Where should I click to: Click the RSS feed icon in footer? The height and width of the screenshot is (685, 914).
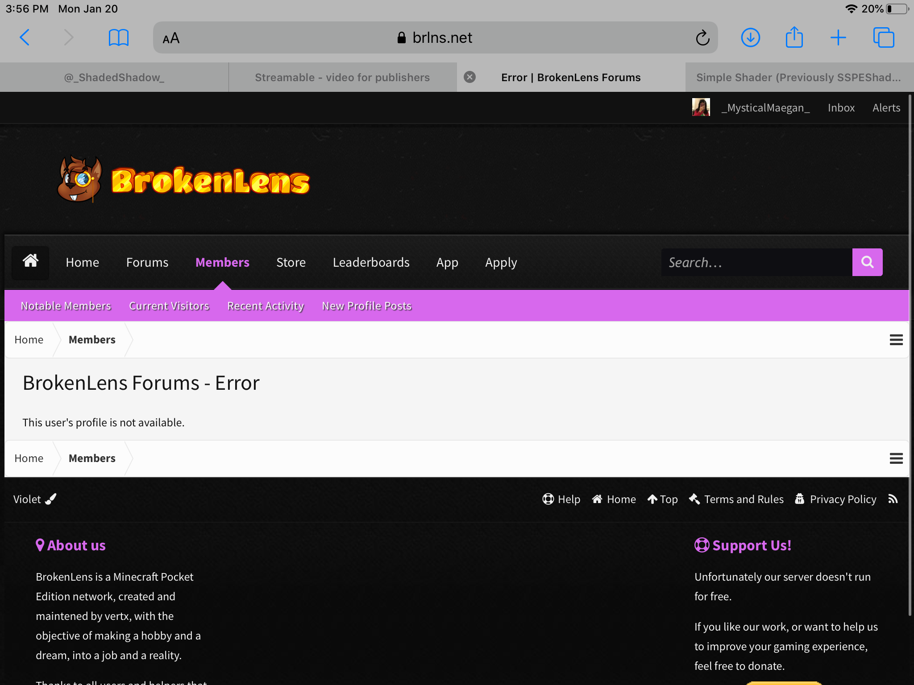pos(893,499)
